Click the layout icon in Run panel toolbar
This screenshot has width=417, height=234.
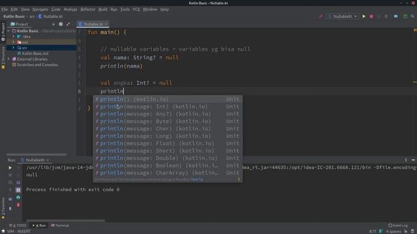10,200
